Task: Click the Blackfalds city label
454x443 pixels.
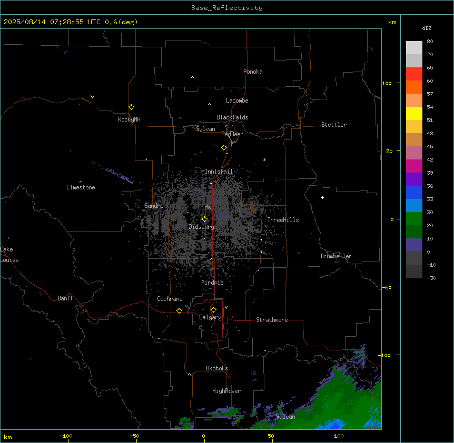Action: coord(232,117)
